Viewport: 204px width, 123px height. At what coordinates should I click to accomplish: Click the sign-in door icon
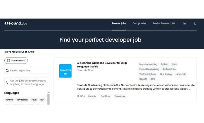coord(185,23)
